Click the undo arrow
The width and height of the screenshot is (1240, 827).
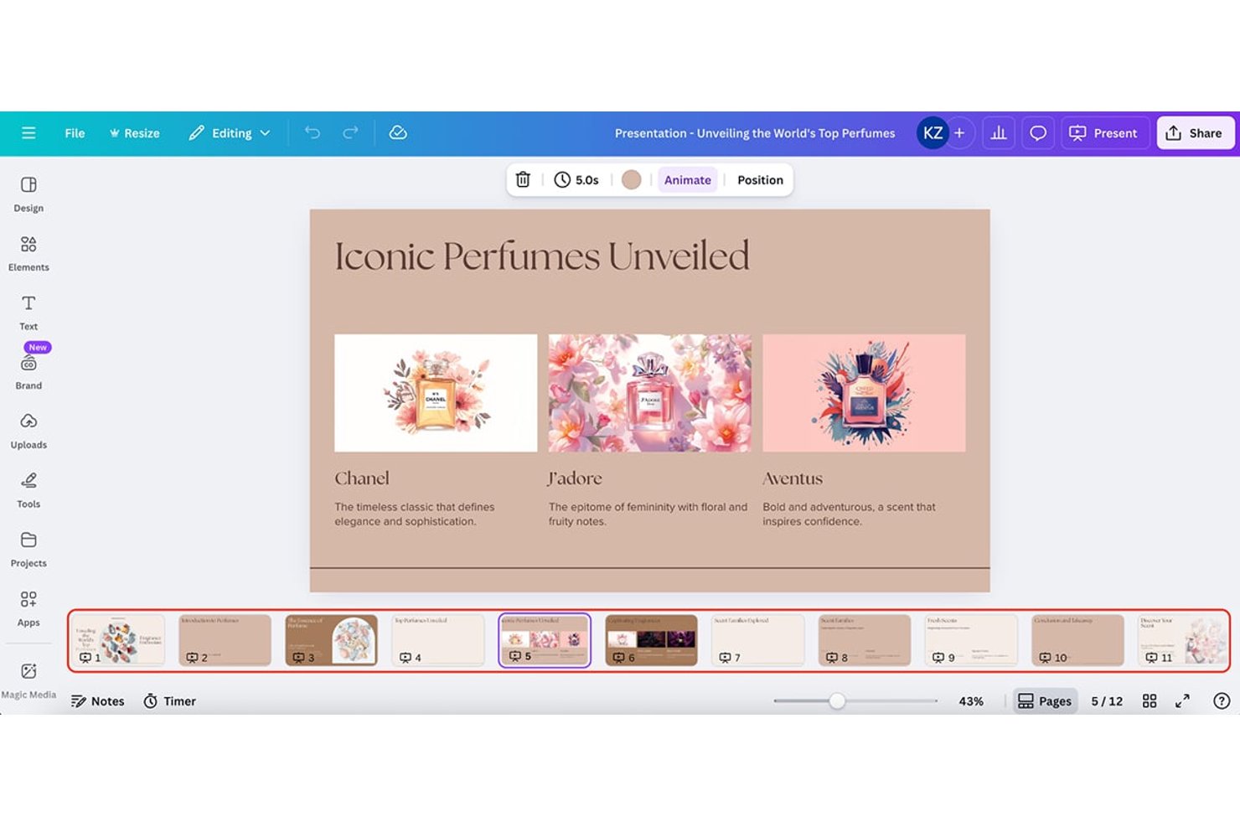(313, 132)
